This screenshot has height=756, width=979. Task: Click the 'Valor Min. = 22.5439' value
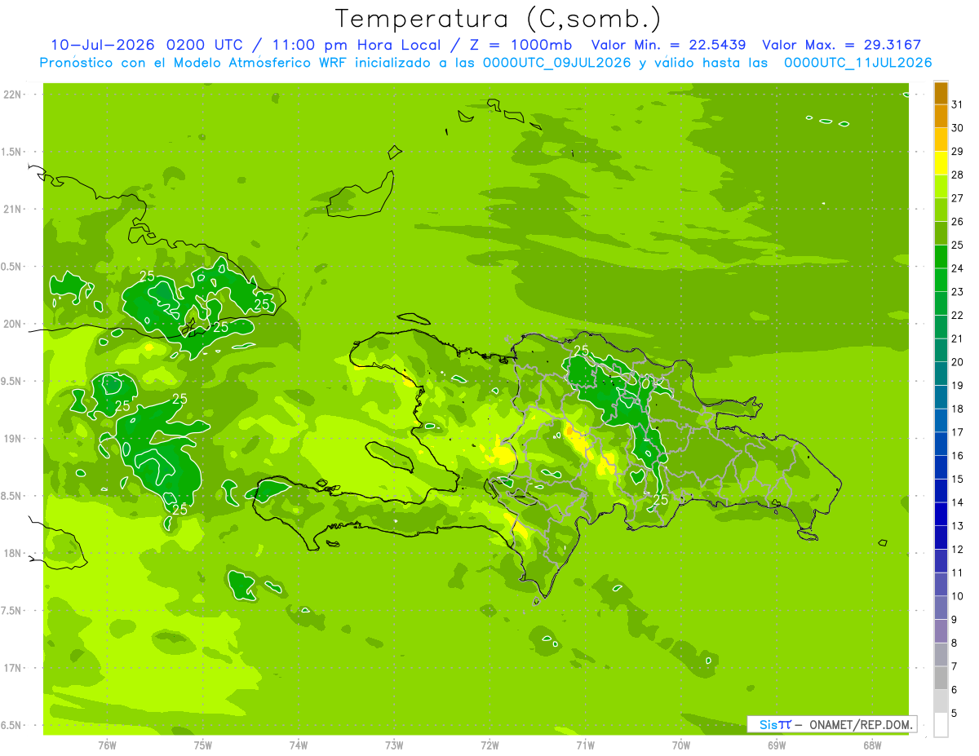(668, 45)
